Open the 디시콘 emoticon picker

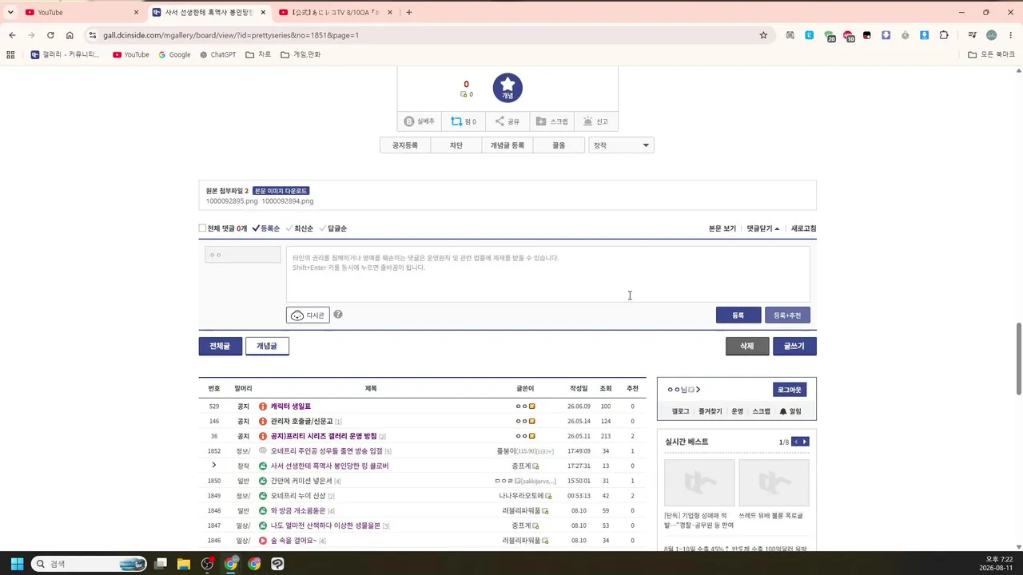pos(308,315)
